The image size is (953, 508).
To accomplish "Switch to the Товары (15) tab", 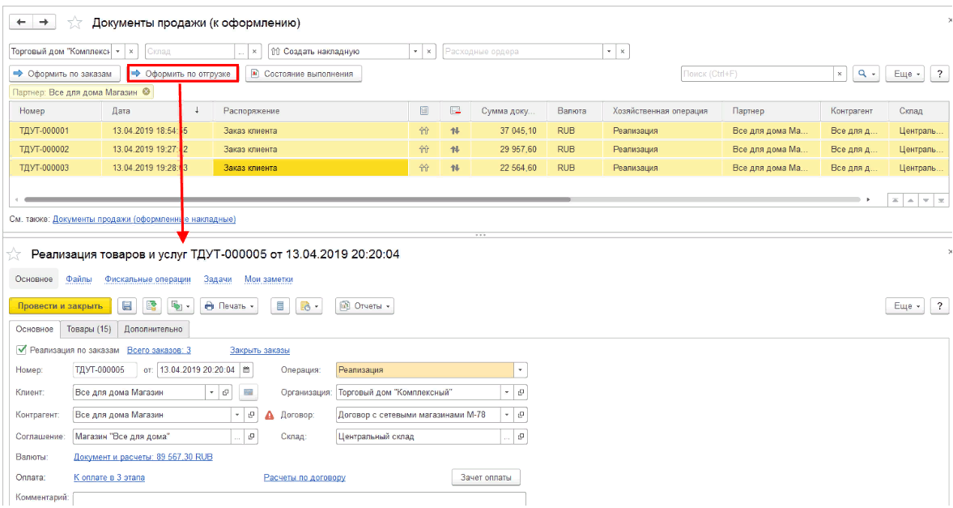I will pos(88,329).
